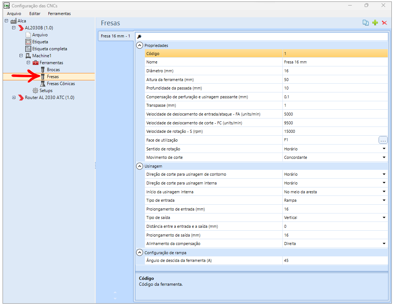The image size is (394, 307).
Task: Open the Arquivo menu
Action: pos(14,14)
